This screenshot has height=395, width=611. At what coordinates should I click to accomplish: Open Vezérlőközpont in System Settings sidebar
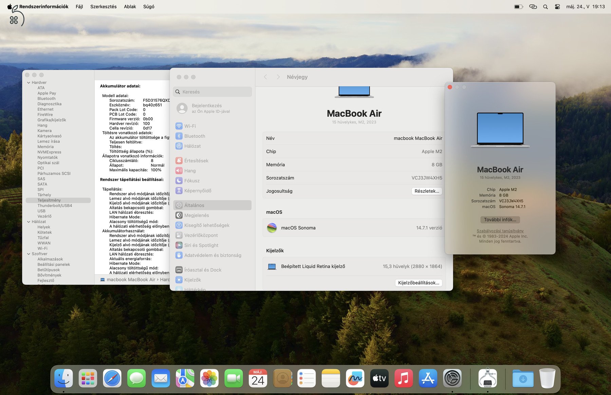pos(212,235)
